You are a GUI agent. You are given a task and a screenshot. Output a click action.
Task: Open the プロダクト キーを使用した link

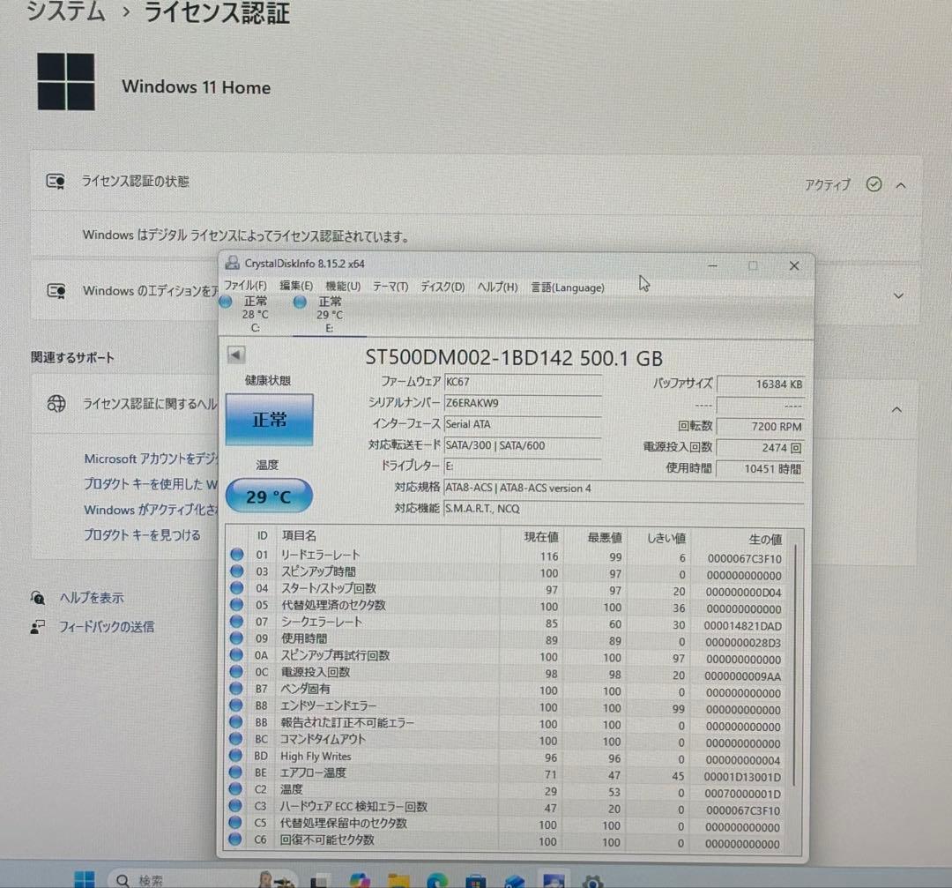pos(151,484)
